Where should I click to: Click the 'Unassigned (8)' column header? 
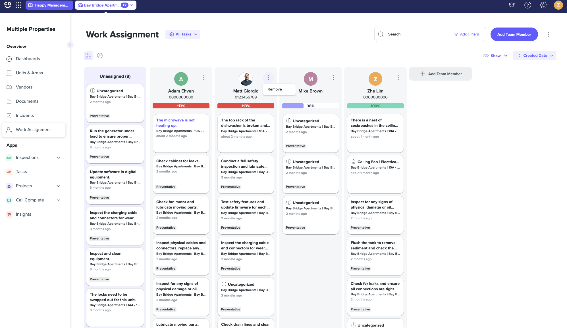pyautogui.click(x=115, y=76)
